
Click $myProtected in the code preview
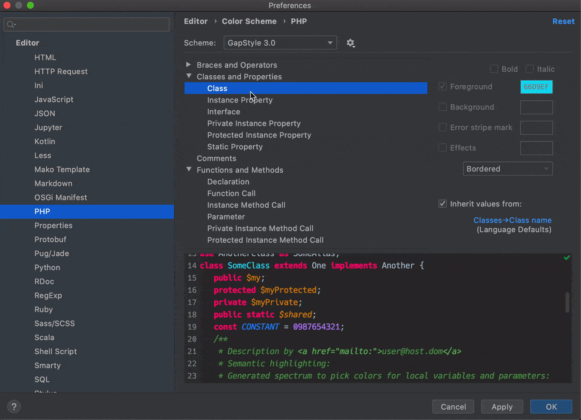coord(289,290)
